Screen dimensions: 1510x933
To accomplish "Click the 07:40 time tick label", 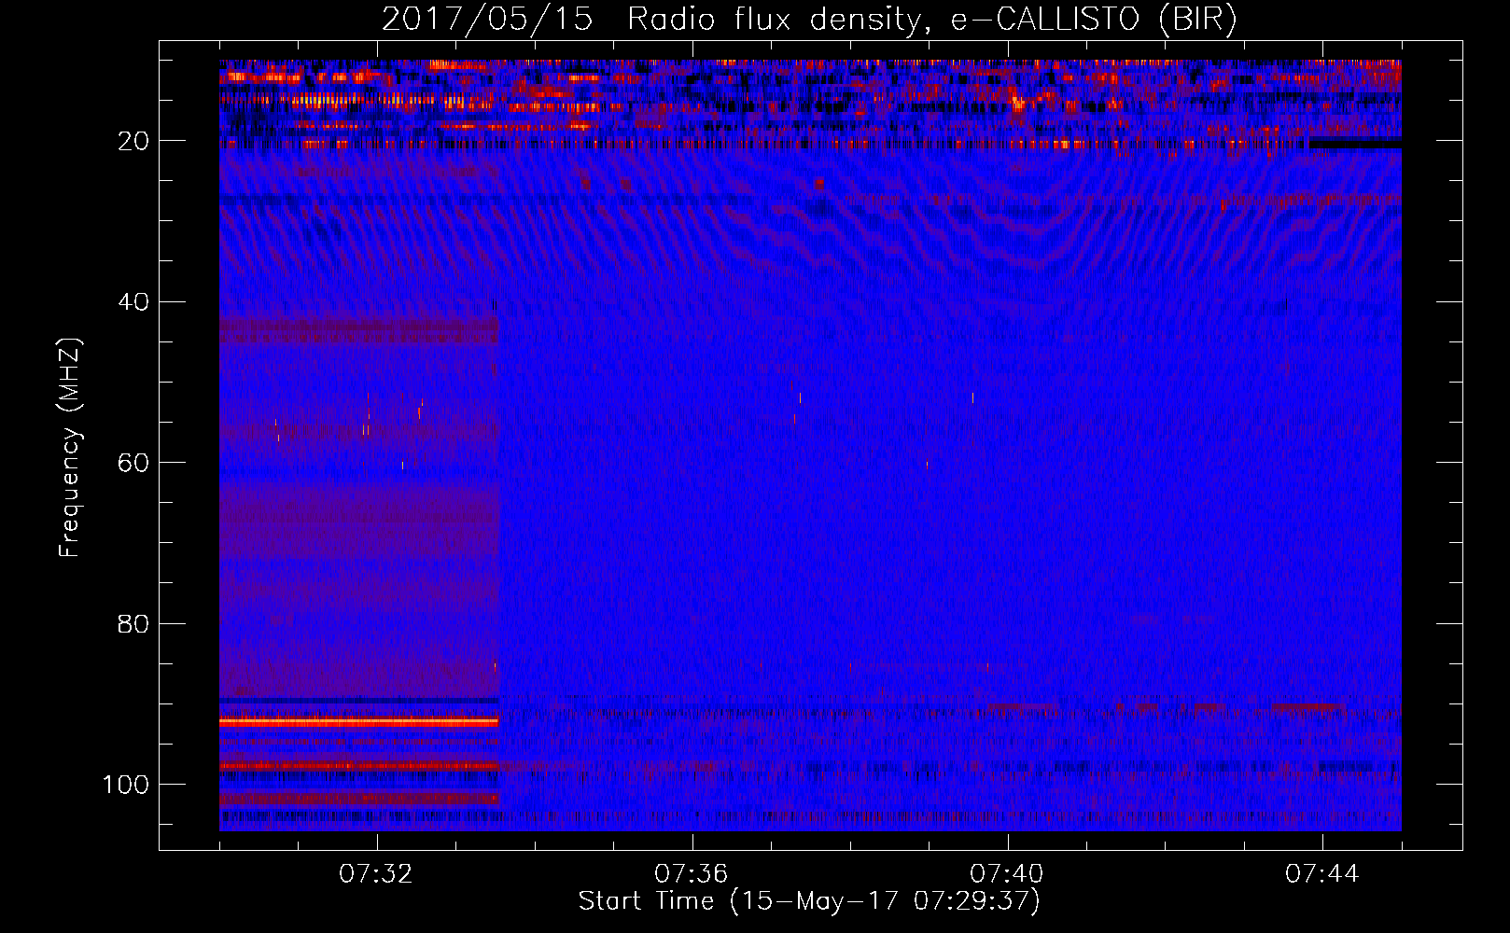I will pyautogui.click(x=1007, y=874).
